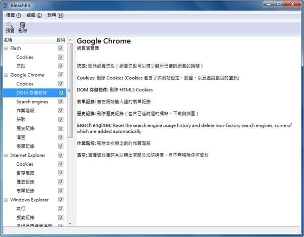
Task: Uncheck Windows Explorer group checkbox
Action: 61,200
